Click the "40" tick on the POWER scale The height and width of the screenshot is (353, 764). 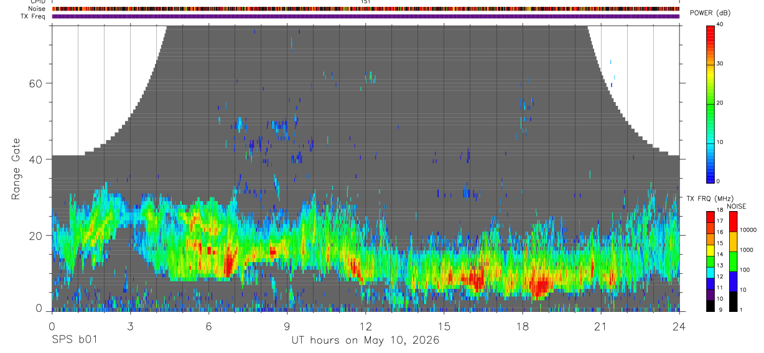[x=719, y=24]
